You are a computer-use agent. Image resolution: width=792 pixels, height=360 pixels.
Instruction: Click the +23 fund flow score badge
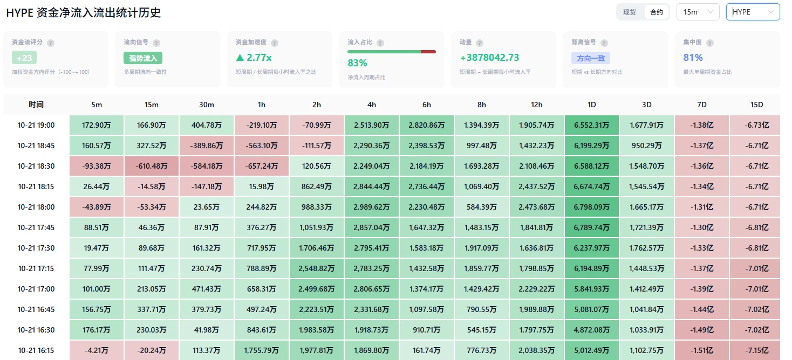(x=24, y=58)
